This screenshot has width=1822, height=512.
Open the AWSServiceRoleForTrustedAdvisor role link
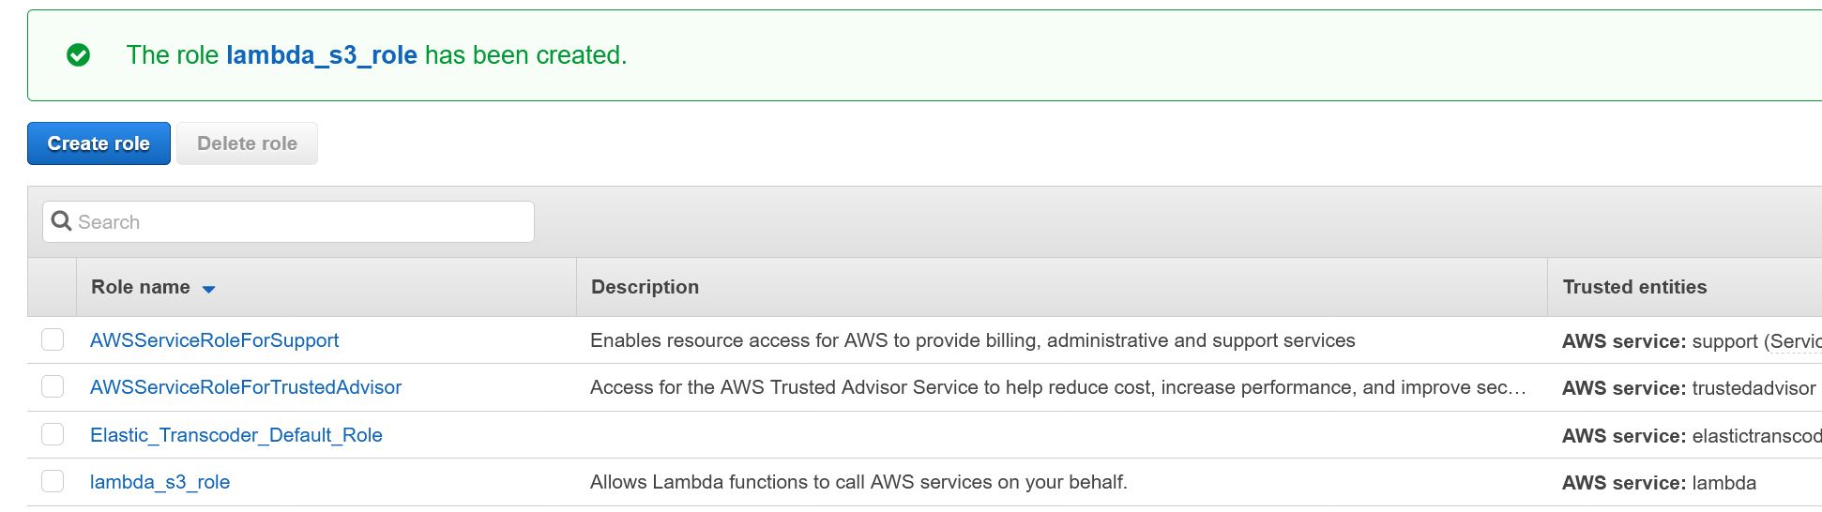point(246,387)
